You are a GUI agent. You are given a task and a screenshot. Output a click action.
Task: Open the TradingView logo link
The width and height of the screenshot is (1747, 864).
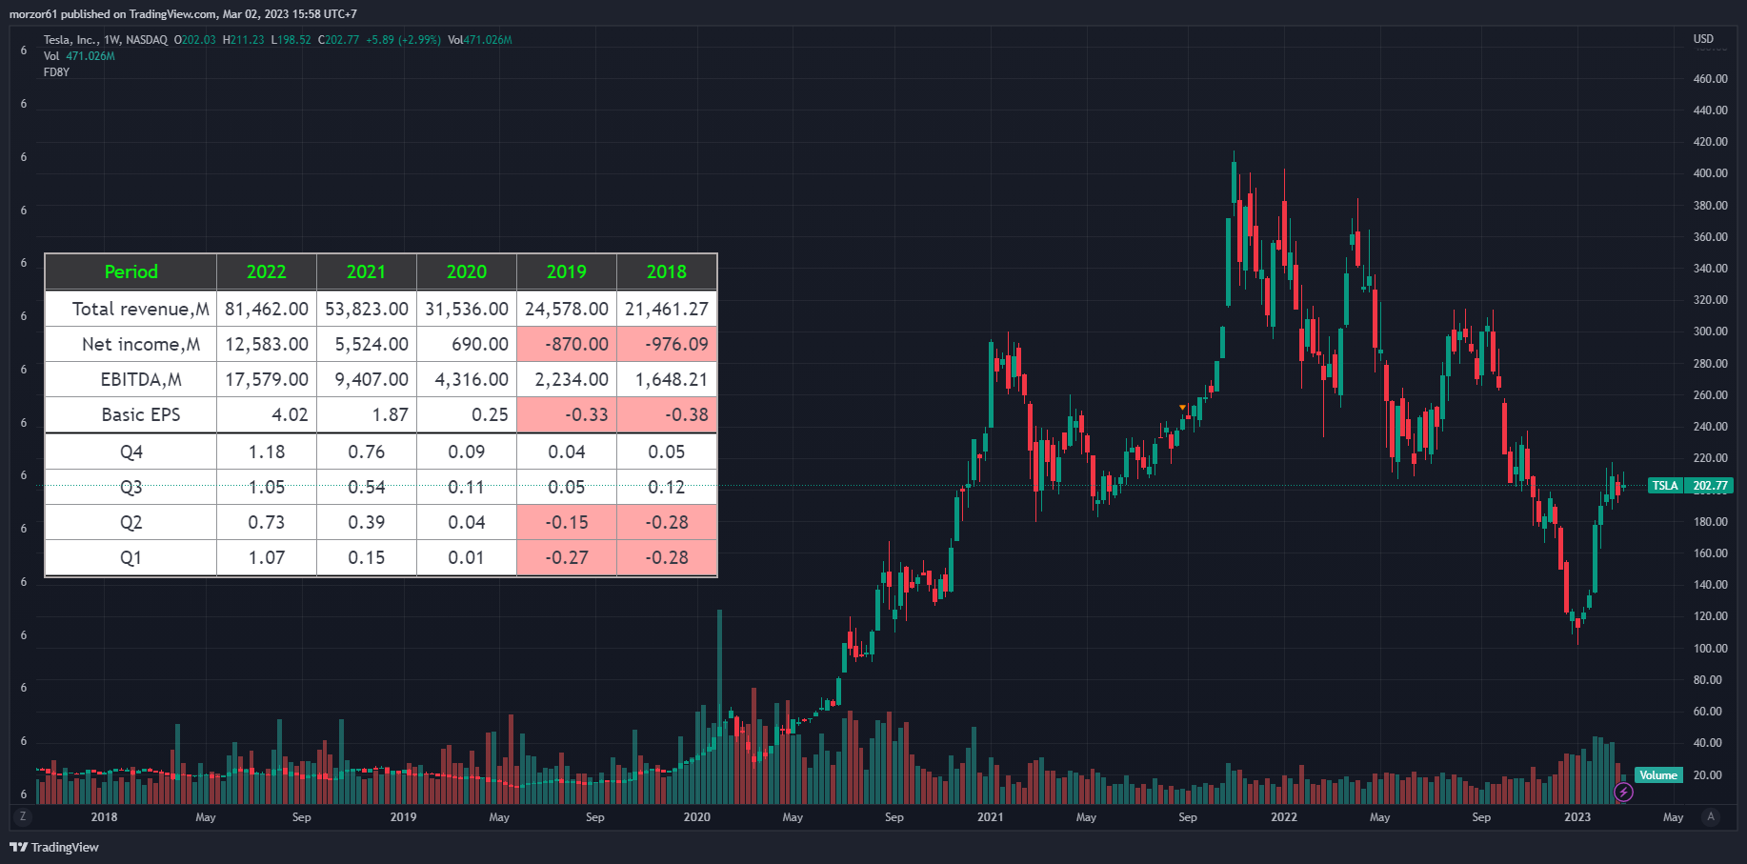(x=54, y=847)
